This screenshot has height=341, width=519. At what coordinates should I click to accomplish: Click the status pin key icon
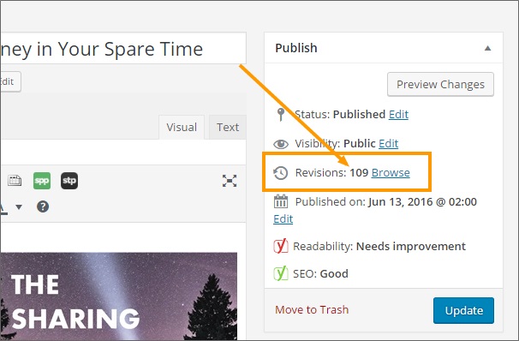(x=281, y=115)
